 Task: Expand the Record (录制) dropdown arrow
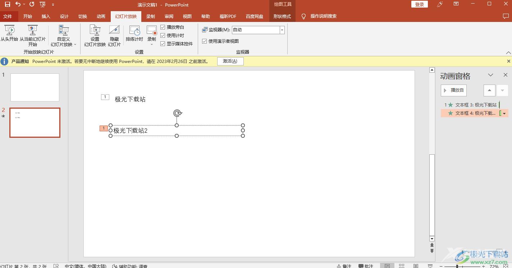point(152,44)
